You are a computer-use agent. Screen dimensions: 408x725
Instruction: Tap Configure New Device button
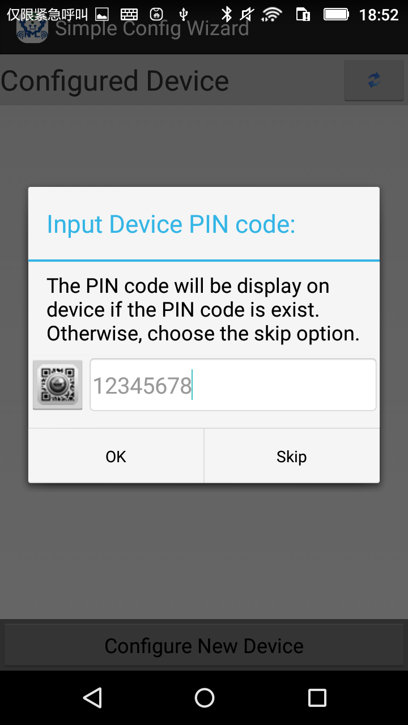point(204,645)
